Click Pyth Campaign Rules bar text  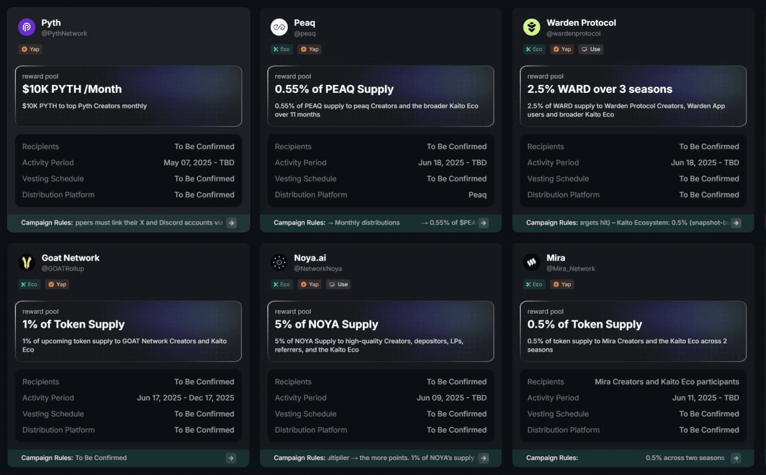click(122, 223)
